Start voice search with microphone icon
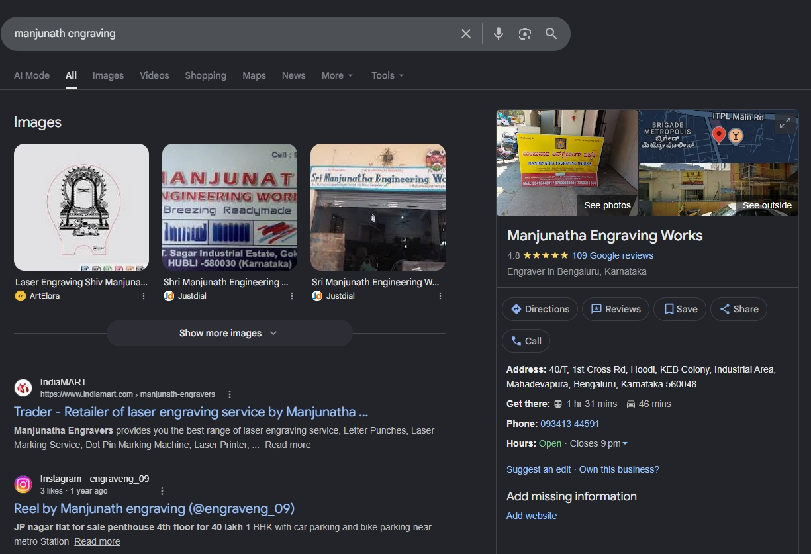 tap(499, 34)
